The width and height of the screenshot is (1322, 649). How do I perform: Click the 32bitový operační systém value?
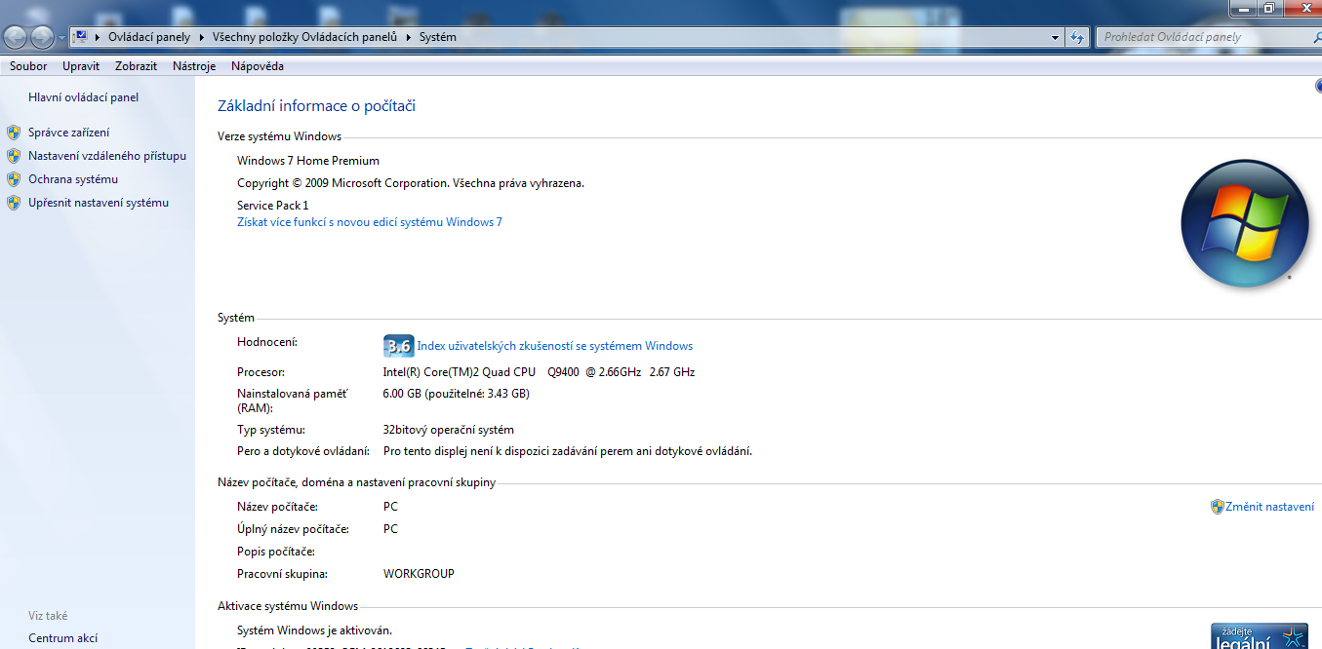click(x=448, y=430)
